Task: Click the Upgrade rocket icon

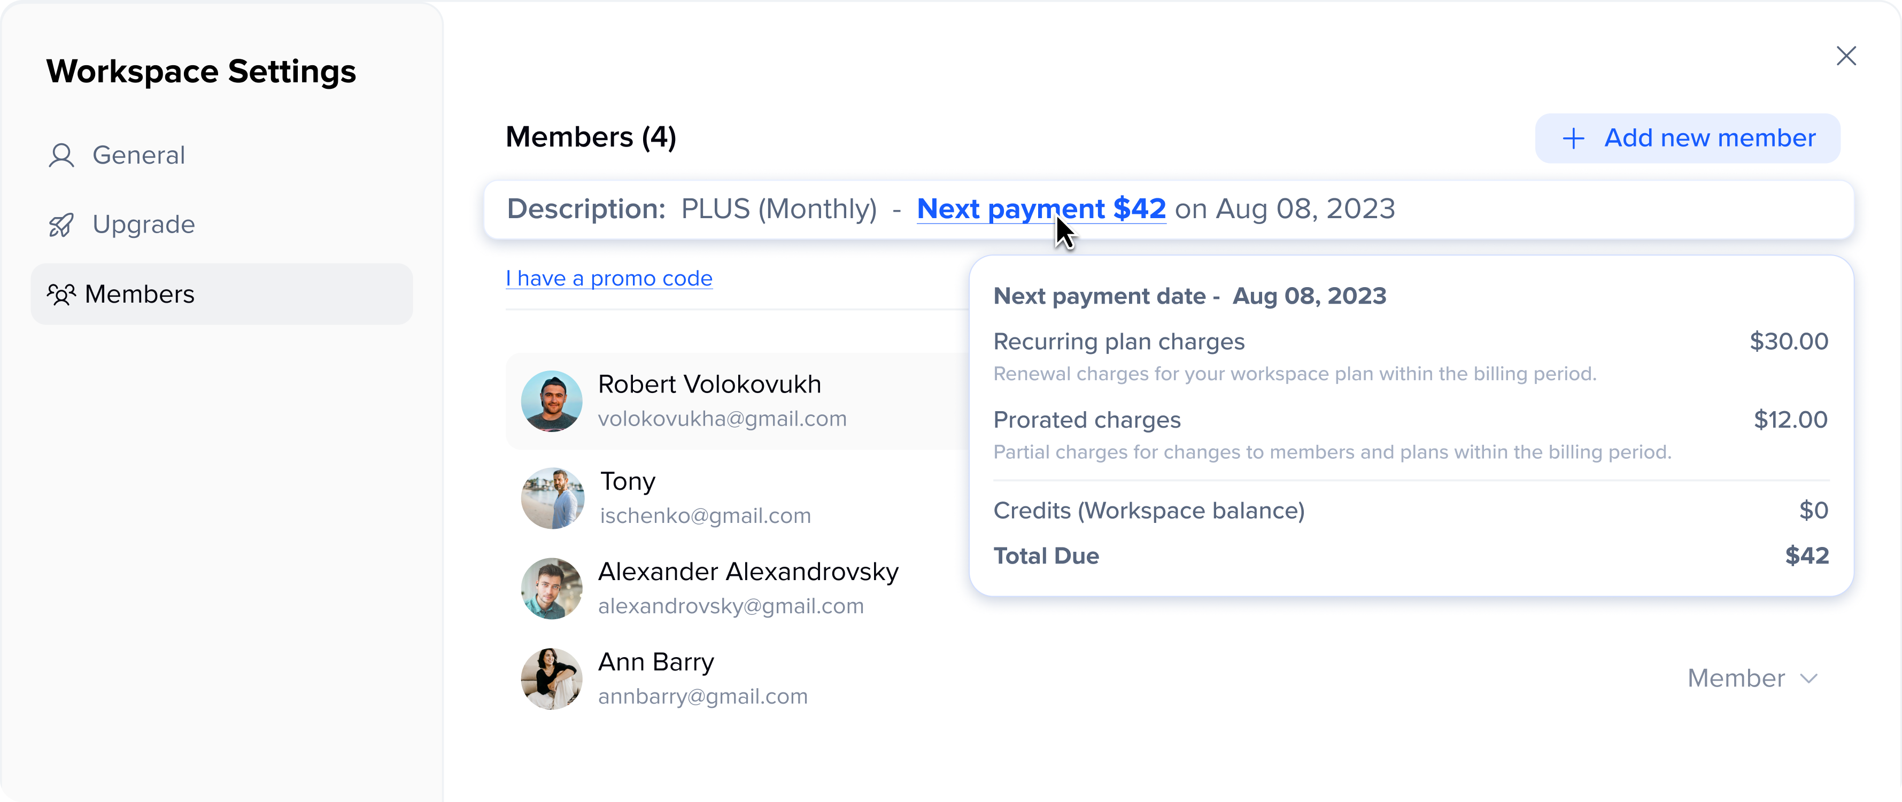Action: pyautogui.click(x=61, y=225)
